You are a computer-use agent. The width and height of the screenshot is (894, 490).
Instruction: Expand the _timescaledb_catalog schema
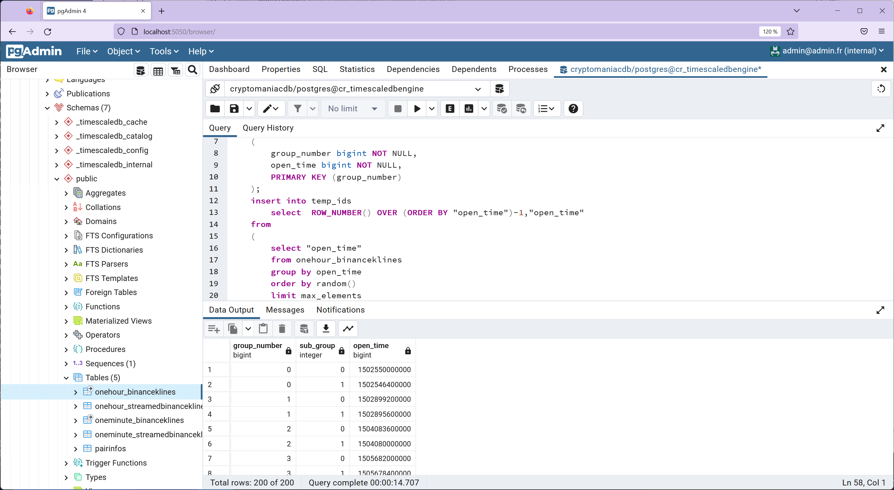(x=57, y=136)
